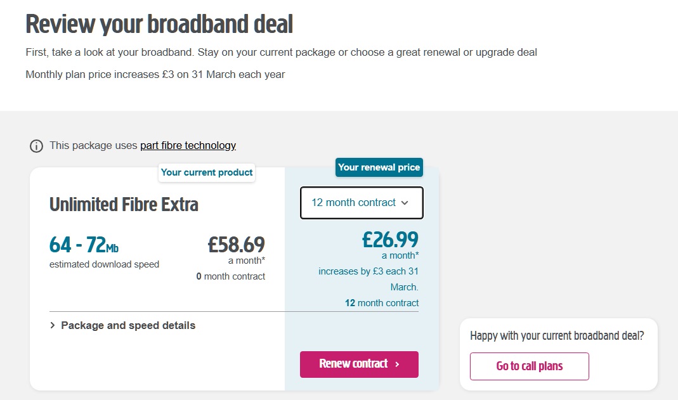678x400 pixels.
Task: Open the 12 month contract dropdown
Action: 362,203
